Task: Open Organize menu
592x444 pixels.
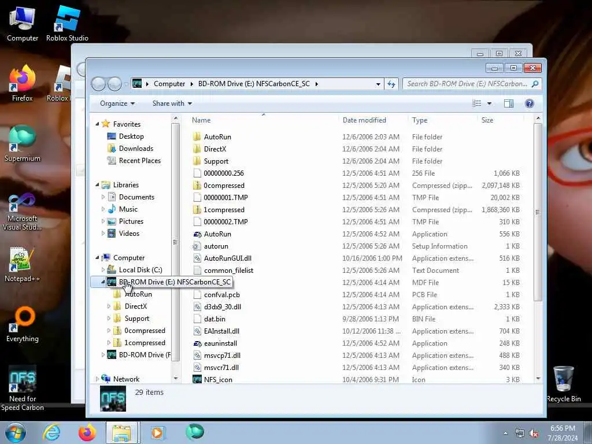Action: click(117, 103)
